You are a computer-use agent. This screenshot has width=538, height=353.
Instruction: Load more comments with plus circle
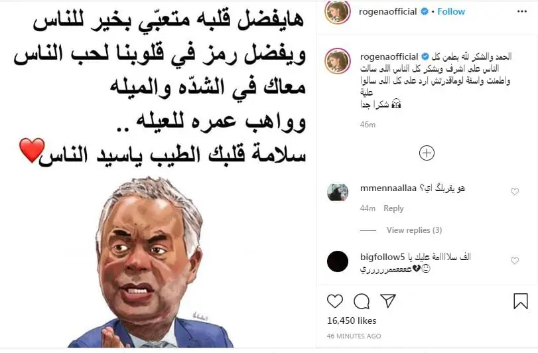click(427, 153)
